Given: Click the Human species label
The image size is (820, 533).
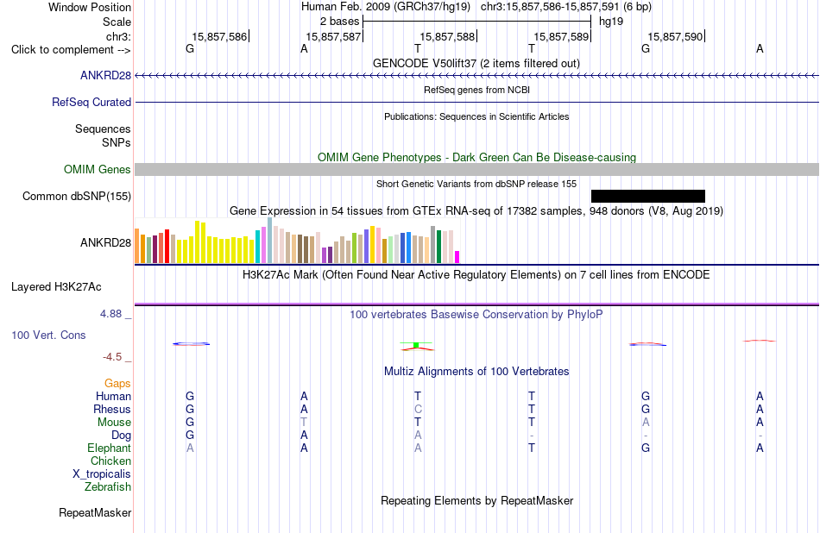Looking at the screenshot, I should point(113,396).
